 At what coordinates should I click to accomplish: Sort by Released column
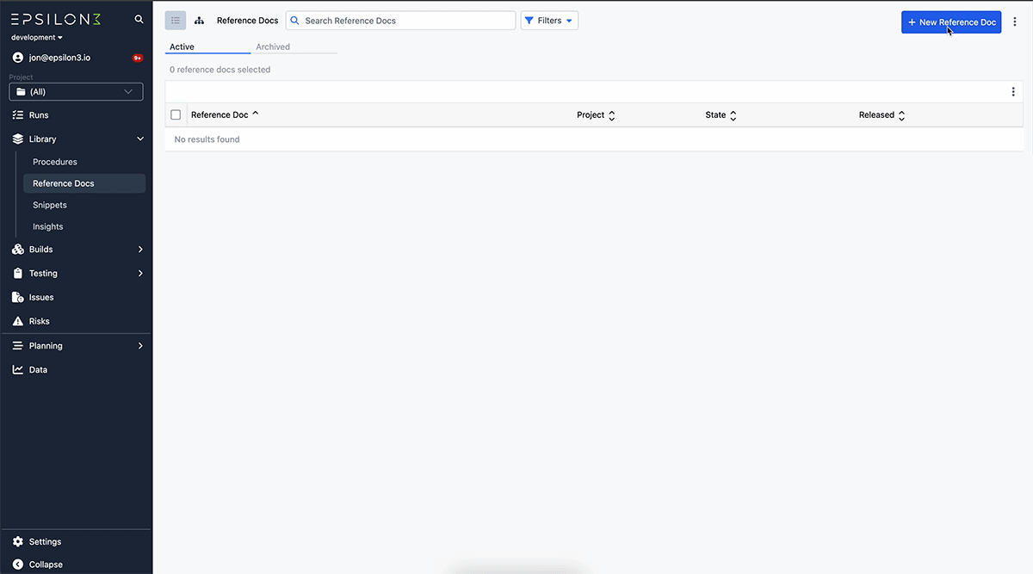[881, 115]
